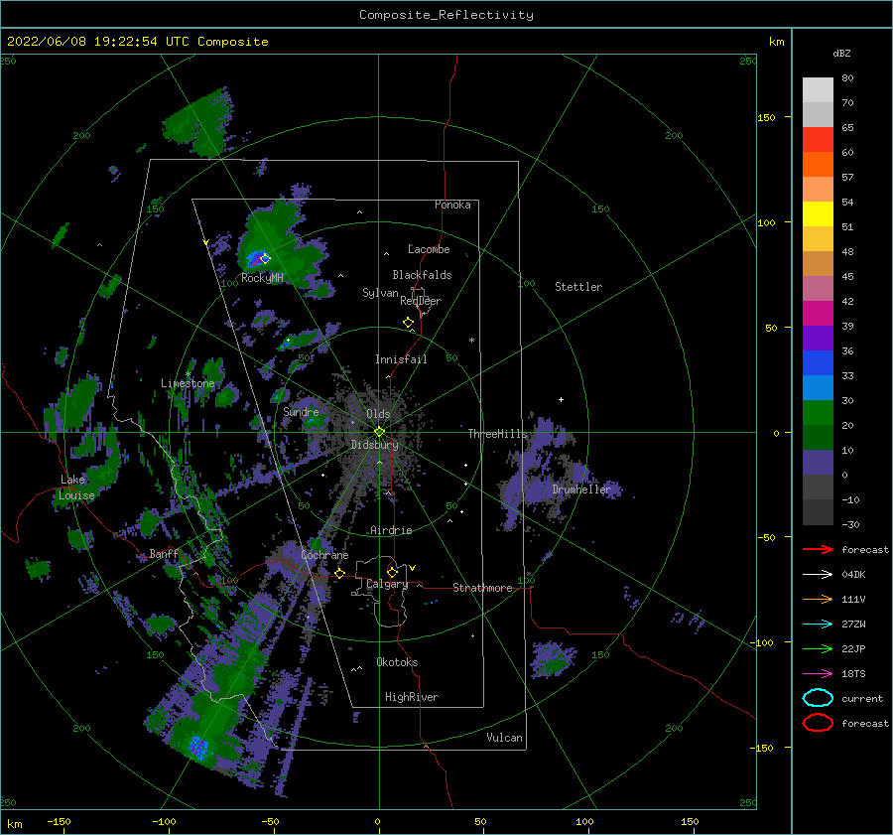Click the Sundre label
Screen dimensions: 893x835
(301, 411)
